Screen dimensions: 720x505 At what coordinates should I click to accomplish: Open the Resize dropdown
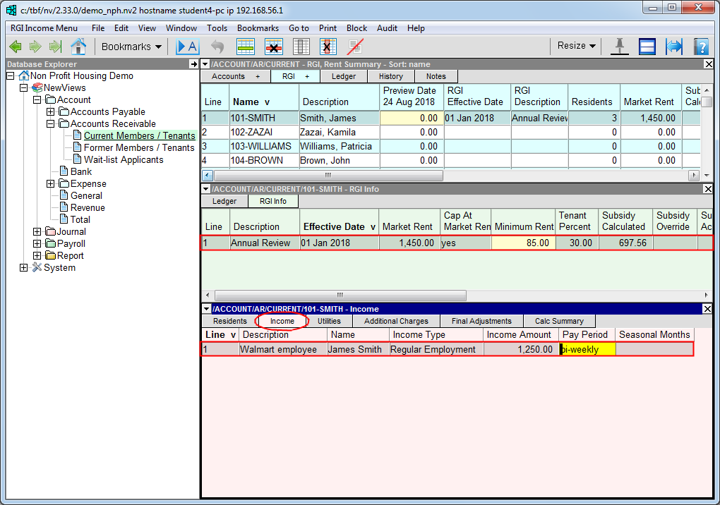(x=576, y=46)
